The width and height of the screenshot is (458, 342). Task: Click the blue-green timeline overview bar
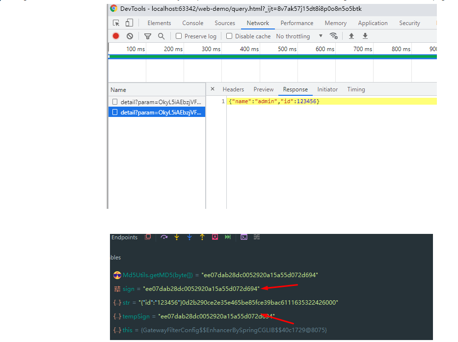coord(272,57)
